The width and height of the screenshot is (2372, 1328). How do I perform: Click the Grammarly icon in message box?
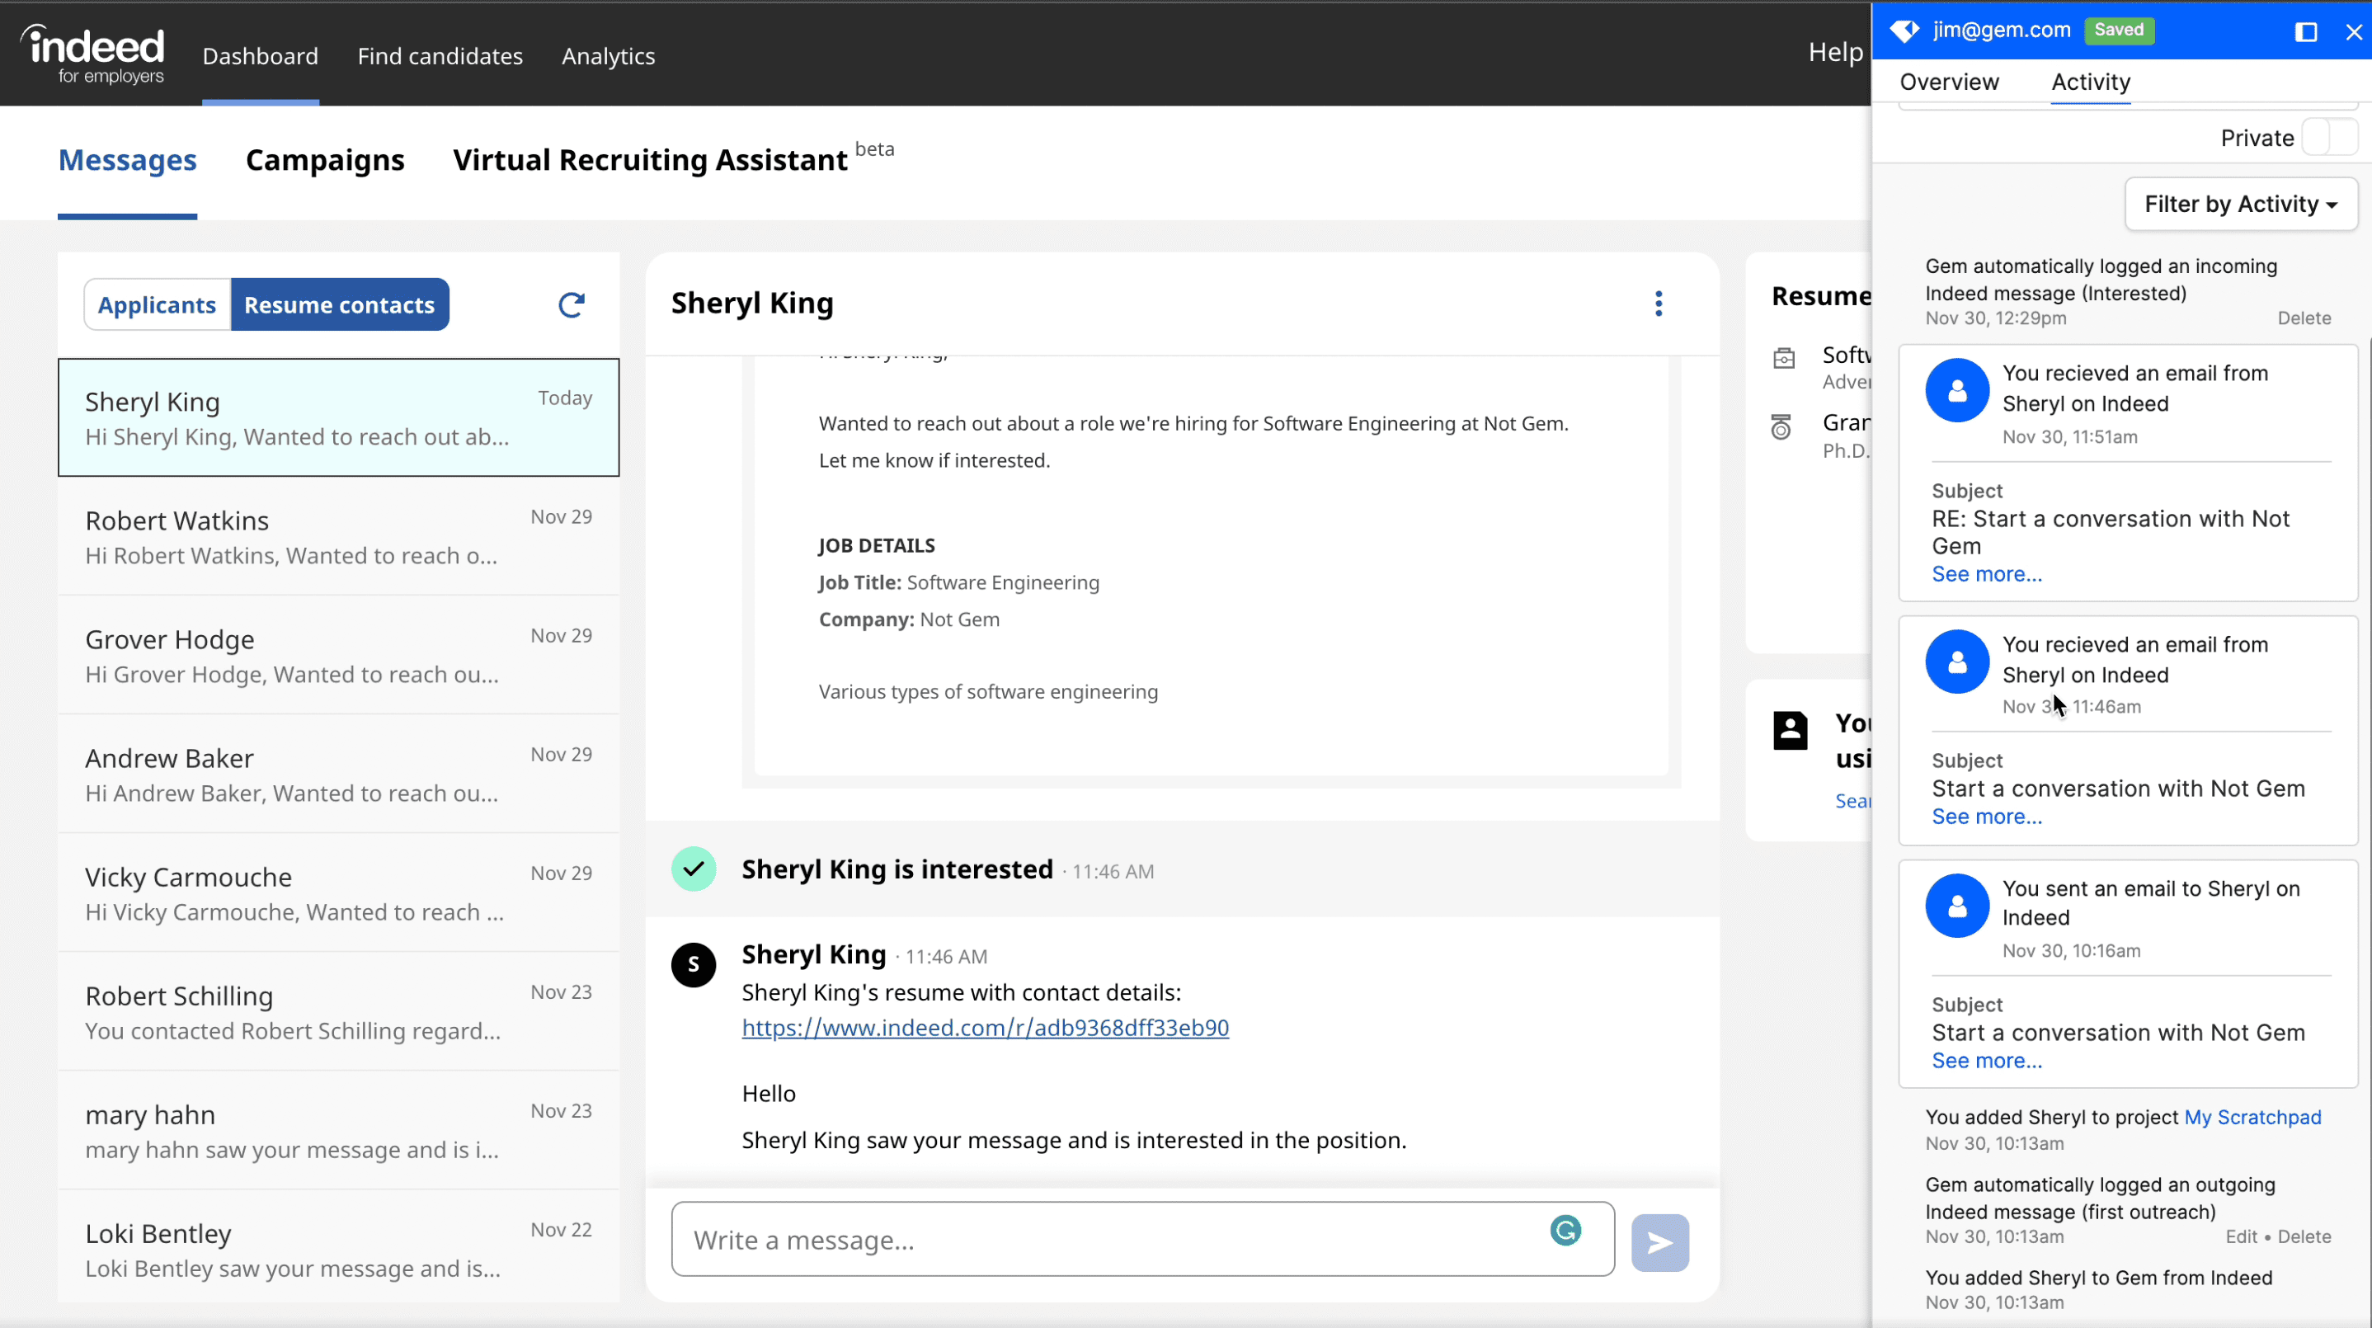pos(1565,1231)
